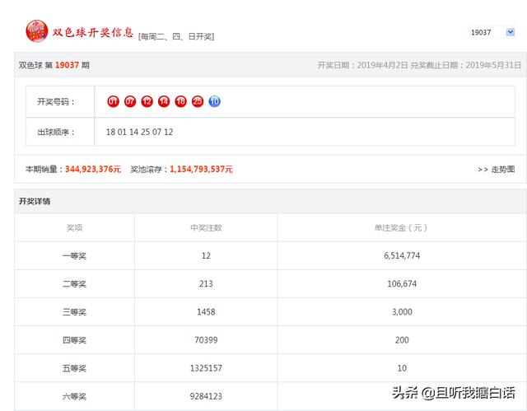Click red ball number 01
Viewport: 527px width, 411px height.
click(x=114, y=101)
